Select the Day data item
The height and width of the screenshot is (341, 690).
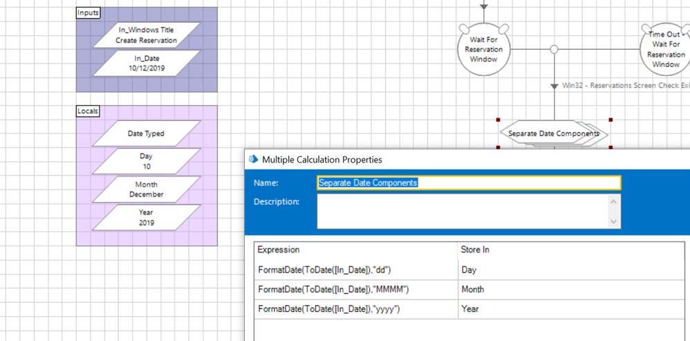click(146, 161)
